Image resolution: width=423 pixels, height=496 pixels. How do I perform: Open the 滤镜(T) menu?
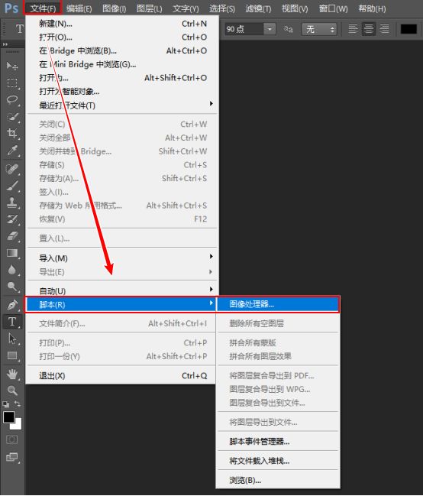coord(258,8)
